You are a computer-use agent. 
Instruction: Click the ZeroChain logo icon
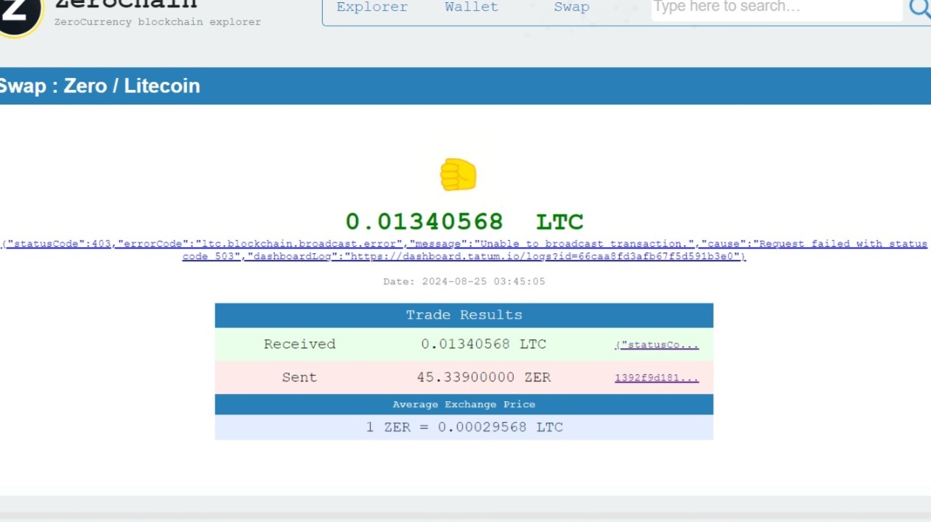(x=20, y=15)
